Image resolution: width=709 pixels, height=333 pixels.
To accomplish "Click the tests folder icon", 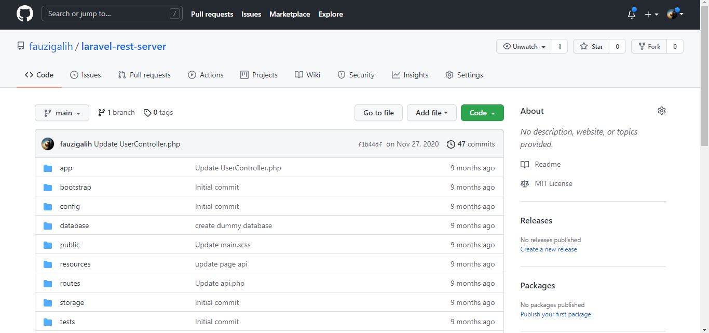I will pos(48,322).
